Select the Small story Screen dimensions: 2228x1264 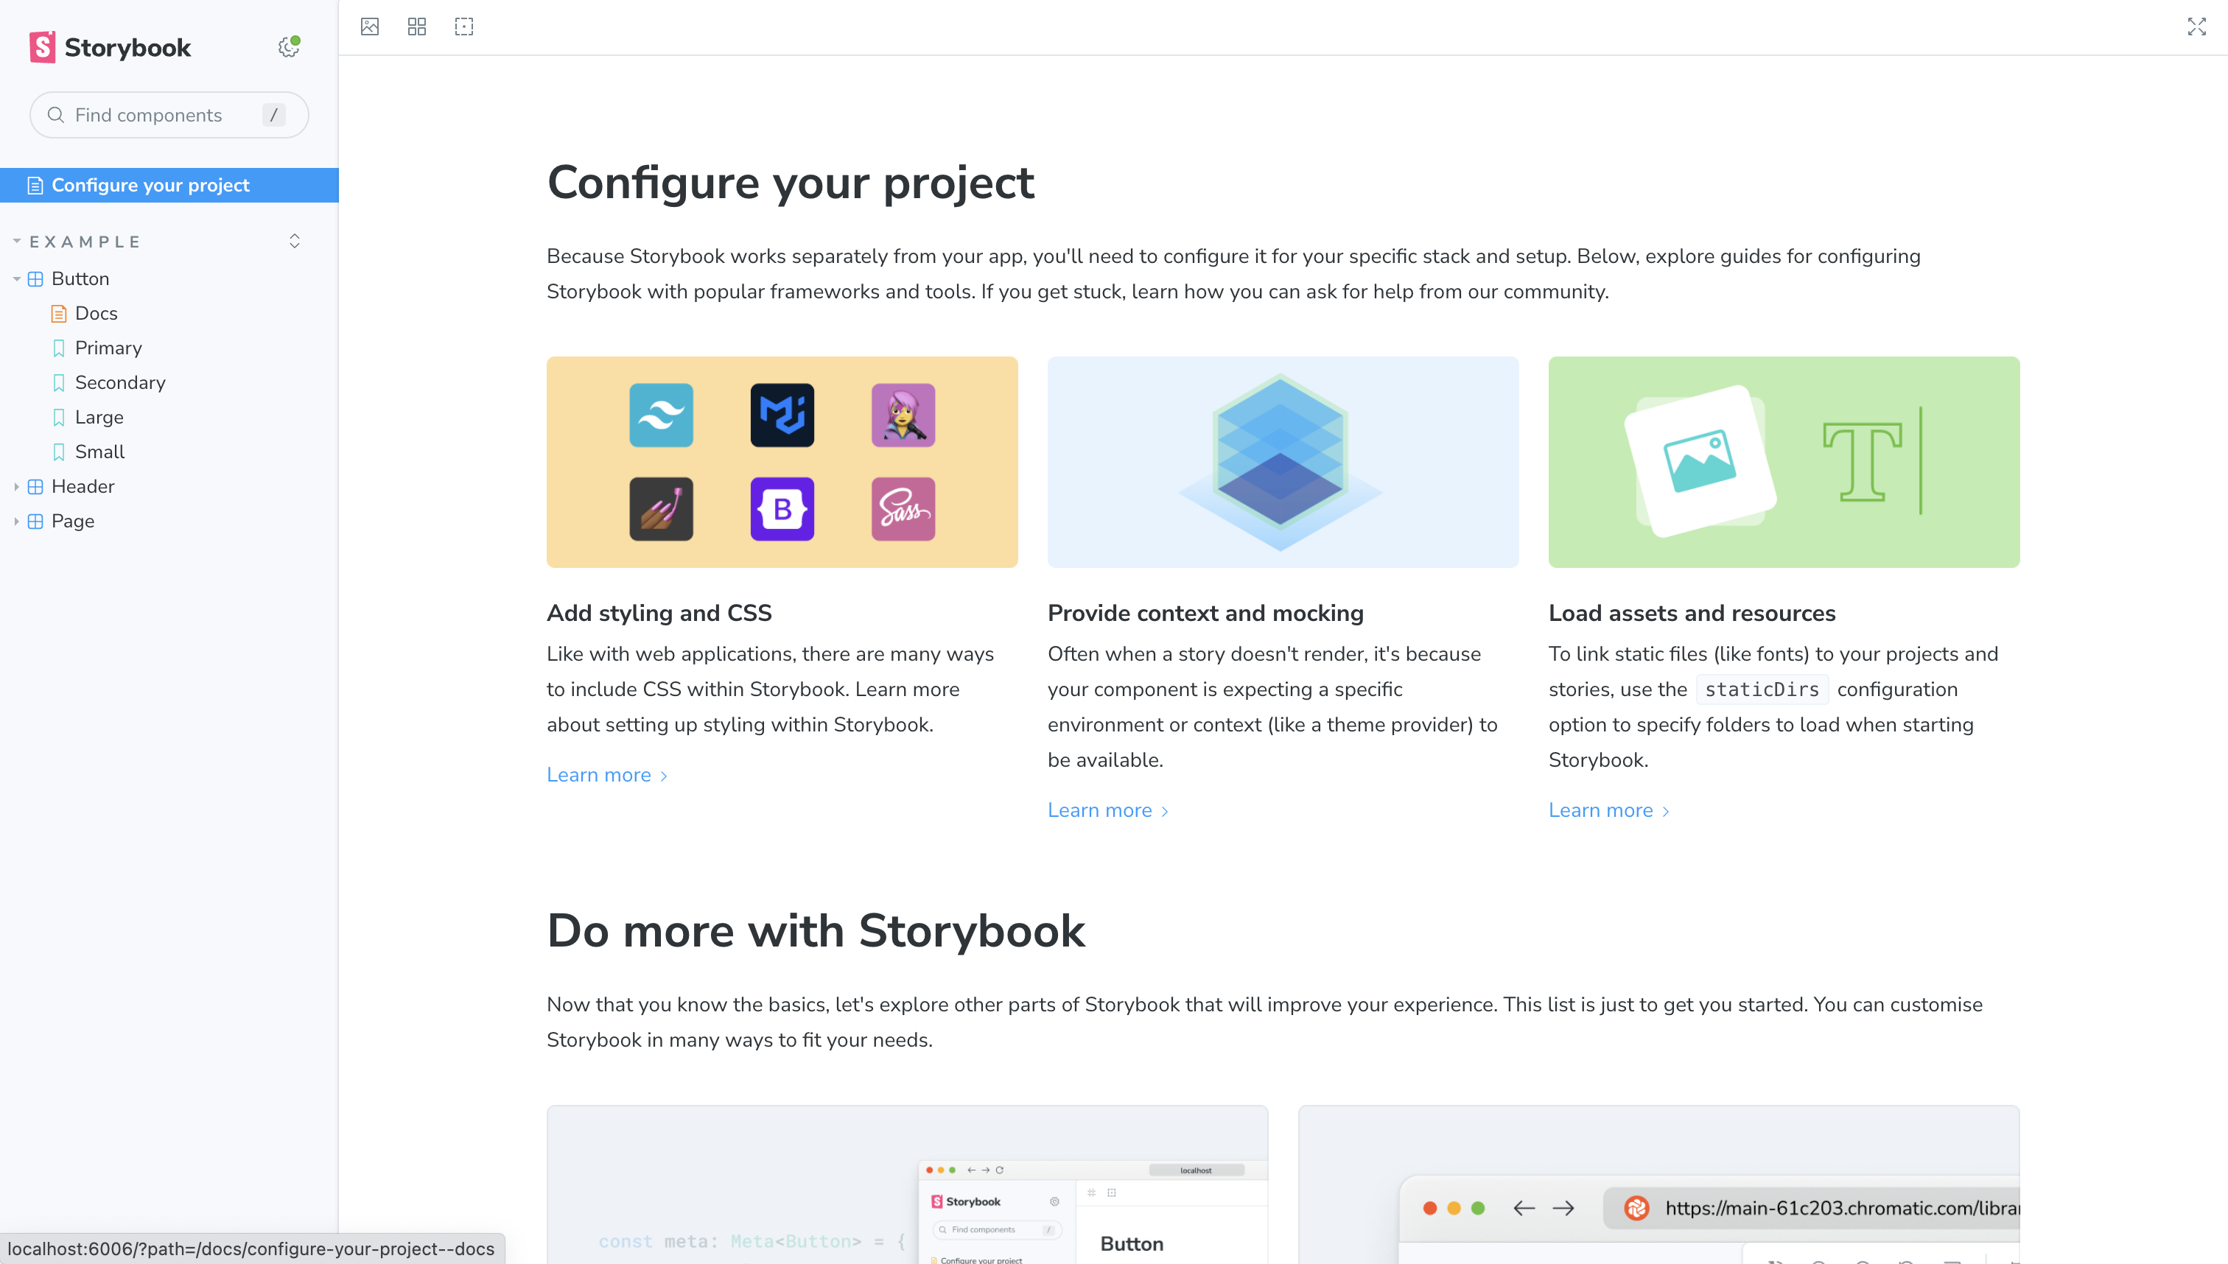(x=99, y=452)
